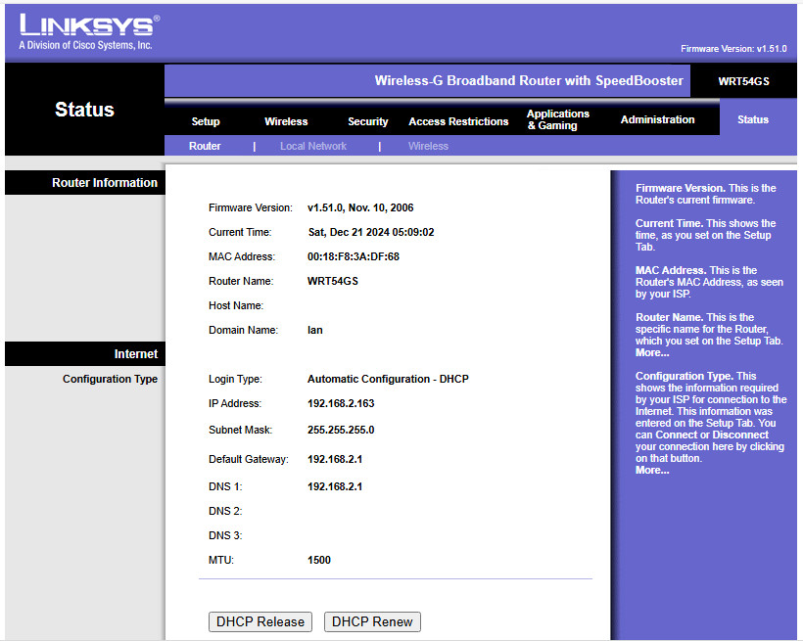Click the IP address value 192.168.2.163
This screenshot has height=641, width=803.
click(x=341, y=403)
